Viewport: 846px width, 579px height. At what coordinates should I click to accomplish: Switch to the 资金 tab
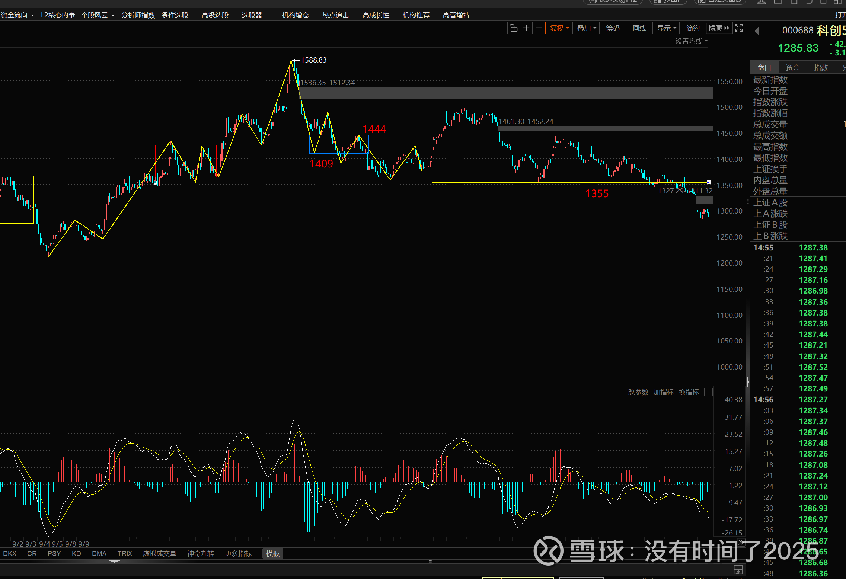(792, 68)
